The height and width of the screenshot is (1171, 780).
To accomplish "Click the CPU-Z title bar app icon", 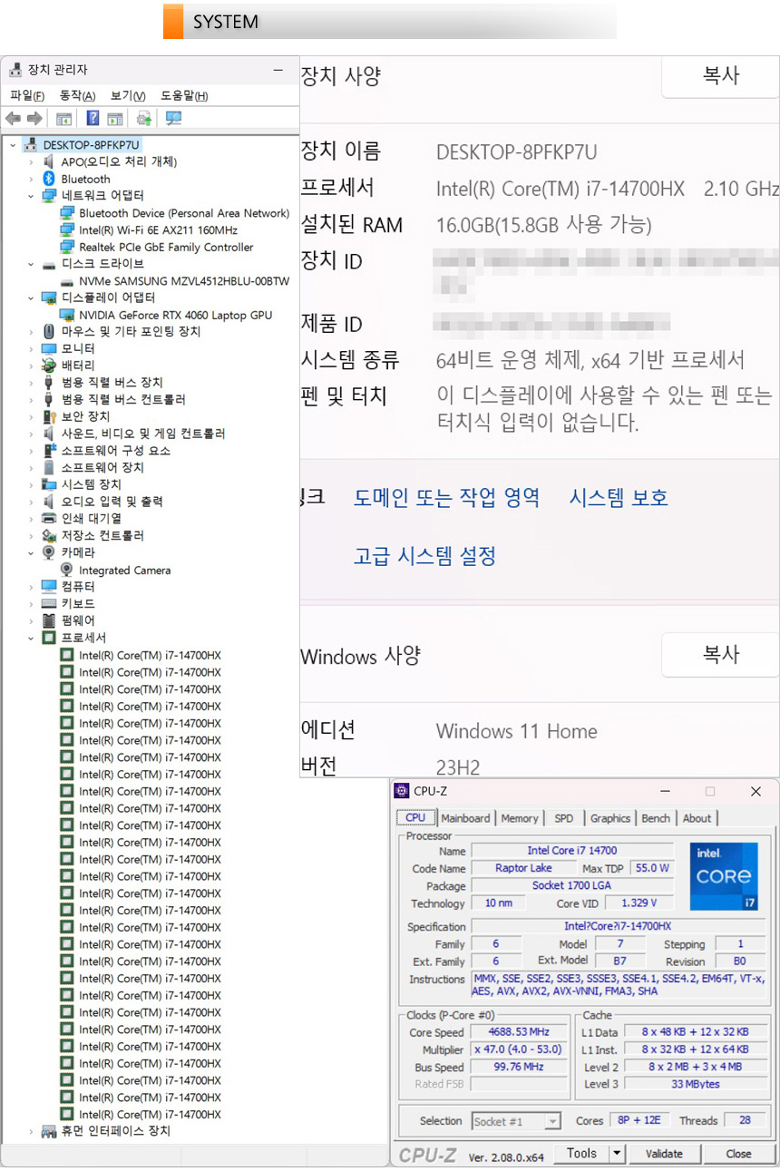I will [x=403, y=791].
